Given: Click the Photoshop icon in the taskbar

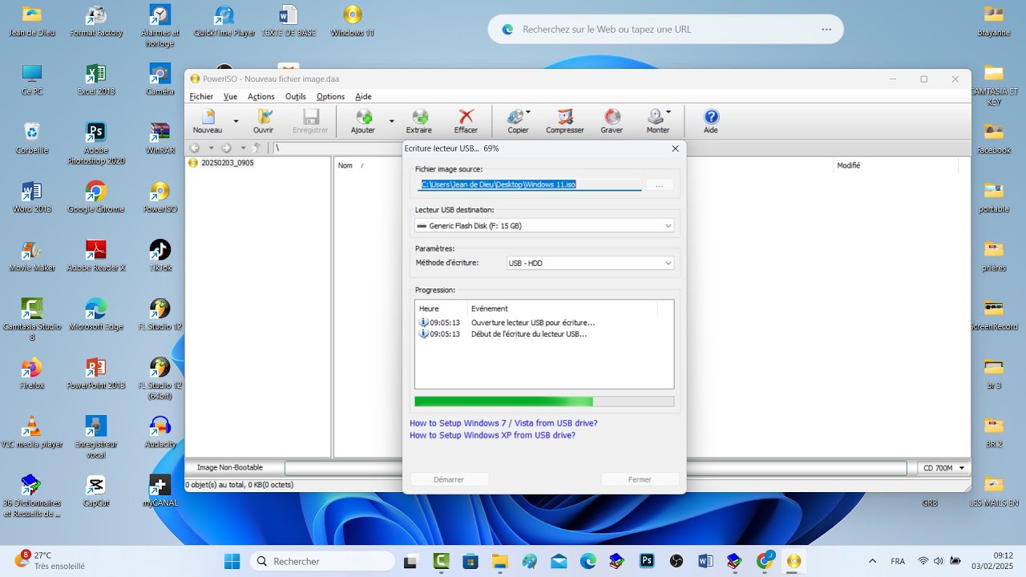Looking at the screenshot, I should [646, 561].
